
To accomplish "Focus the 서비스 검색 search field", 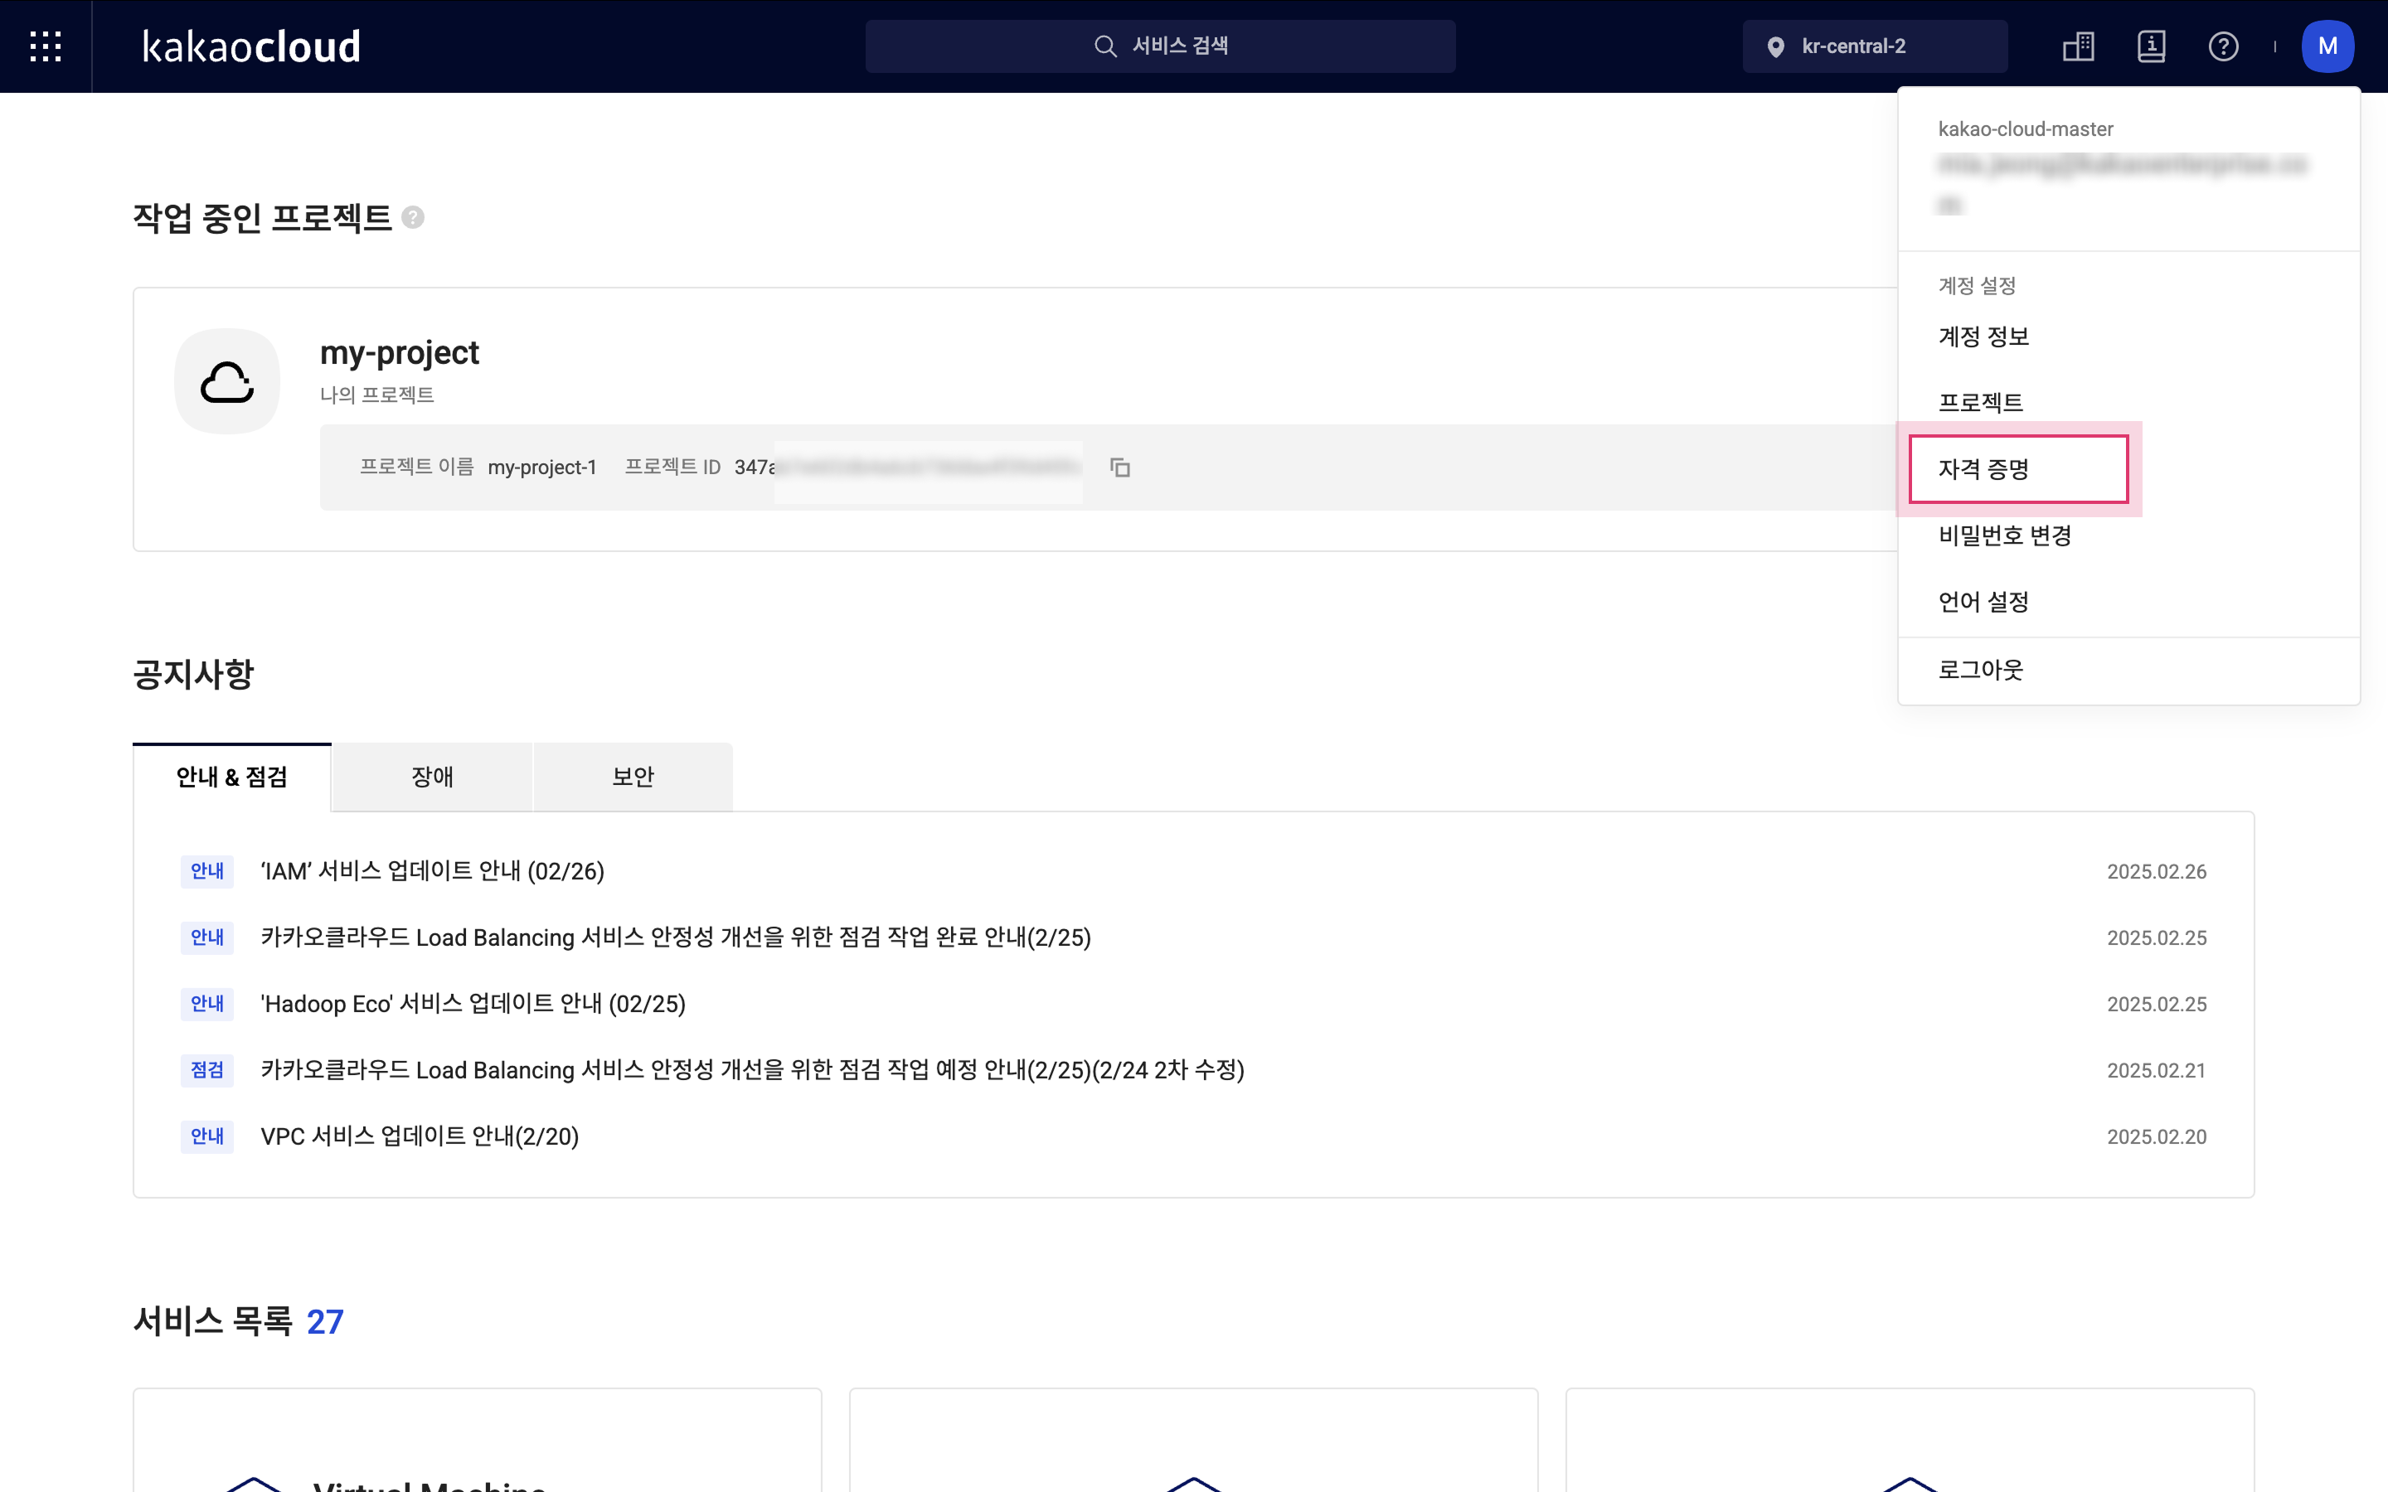I will click(x=1161, y=46).
